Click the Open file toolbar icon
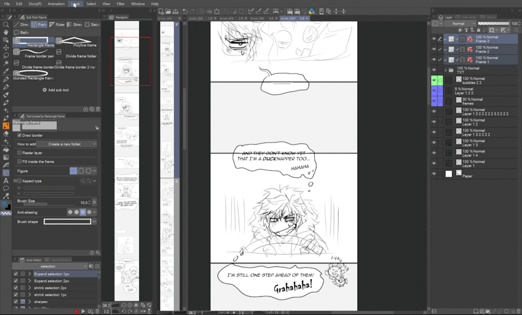Image resolution: width=522 pixels, height=315 pixels. click(168, 11)
